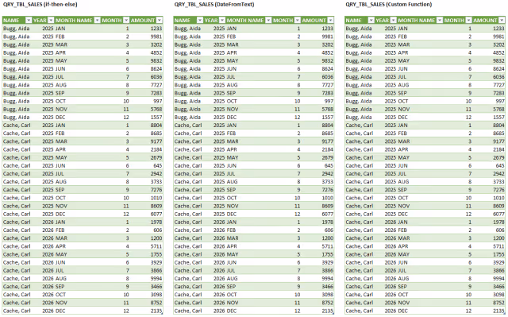
Task: Open MONTH NAME filter dropdown in DateFromText table
Action: click(x=268, y=21)
